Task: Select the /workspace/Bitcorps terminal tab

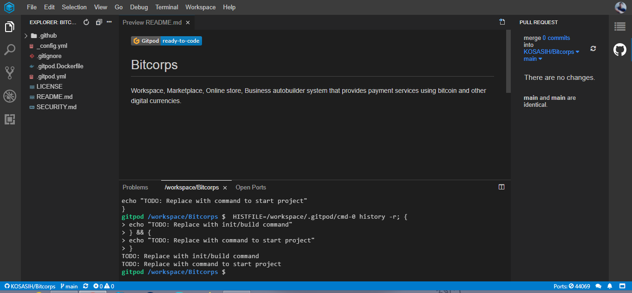Action: (192, 188)
